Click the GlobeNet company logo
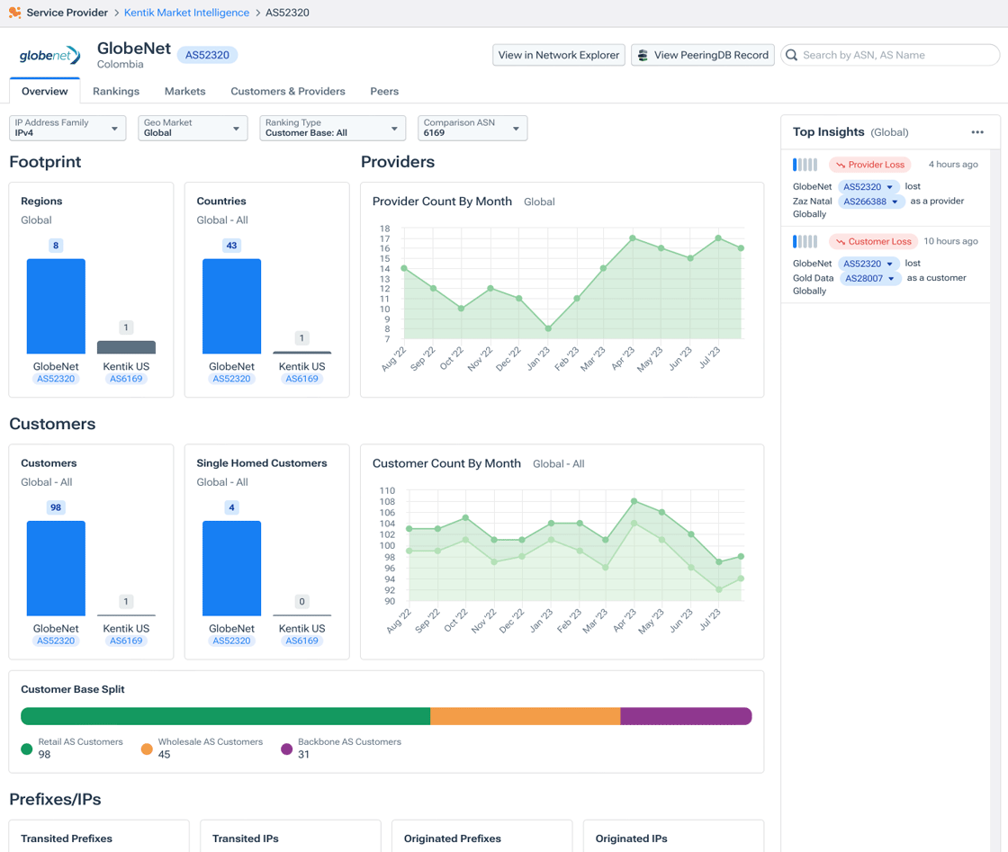The image size is (1008, 852). click(48, 55)
